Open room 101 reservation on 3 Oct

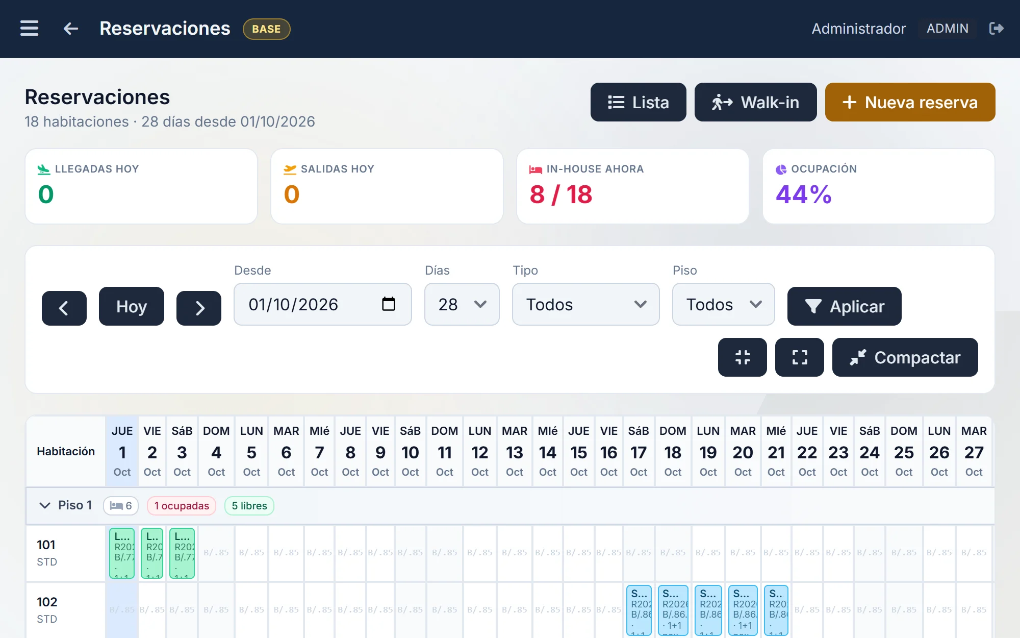182,553
